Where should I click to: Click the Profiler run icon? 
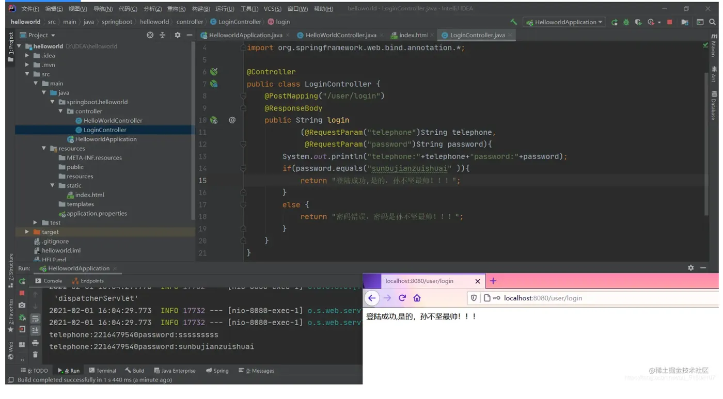pos(651,22)
